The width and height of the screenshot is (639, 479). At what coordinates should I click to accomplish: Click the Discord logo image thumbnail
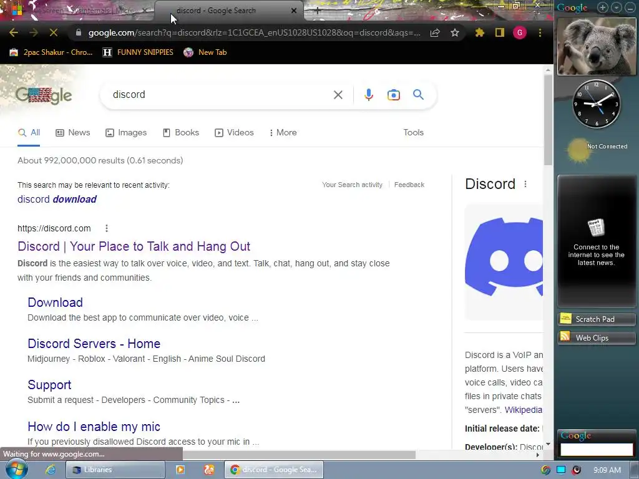point(504,261)
